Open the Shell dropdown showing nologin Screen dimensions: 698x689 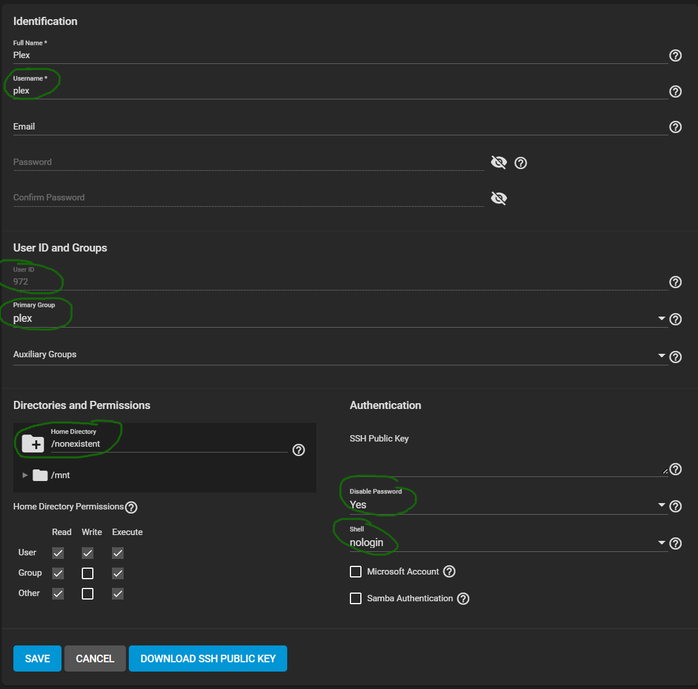pos(661,543)
